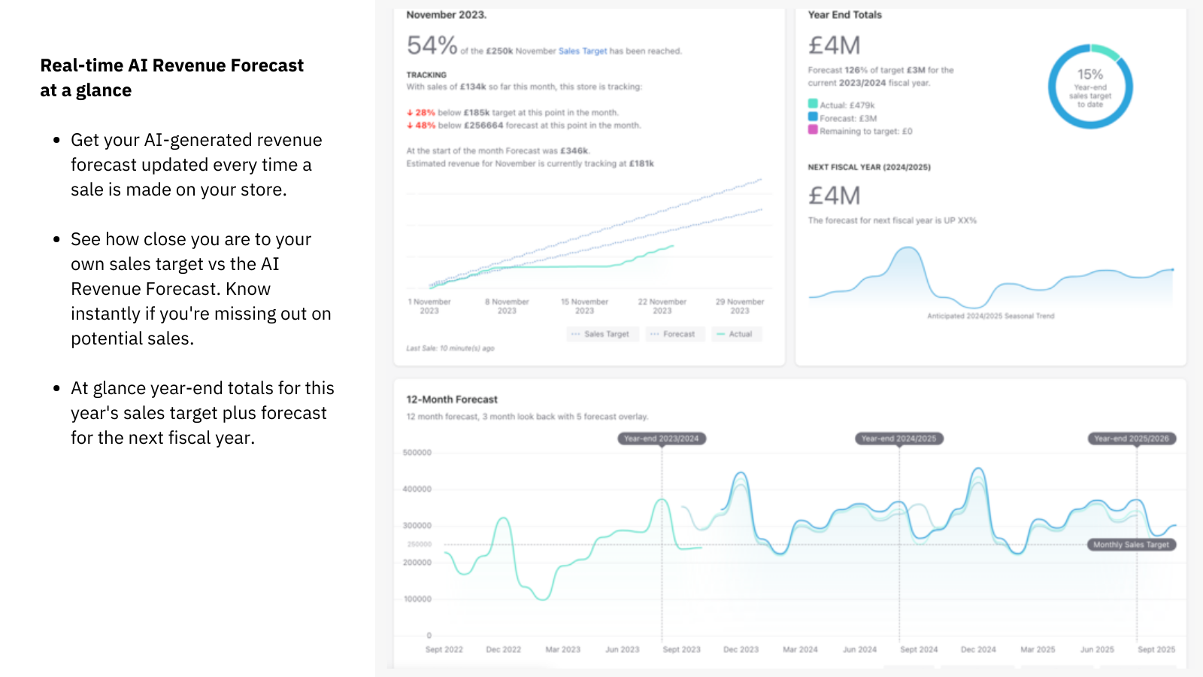Click the 54% target reached figure
This screenshot has height=677, width=1203.
432,46
